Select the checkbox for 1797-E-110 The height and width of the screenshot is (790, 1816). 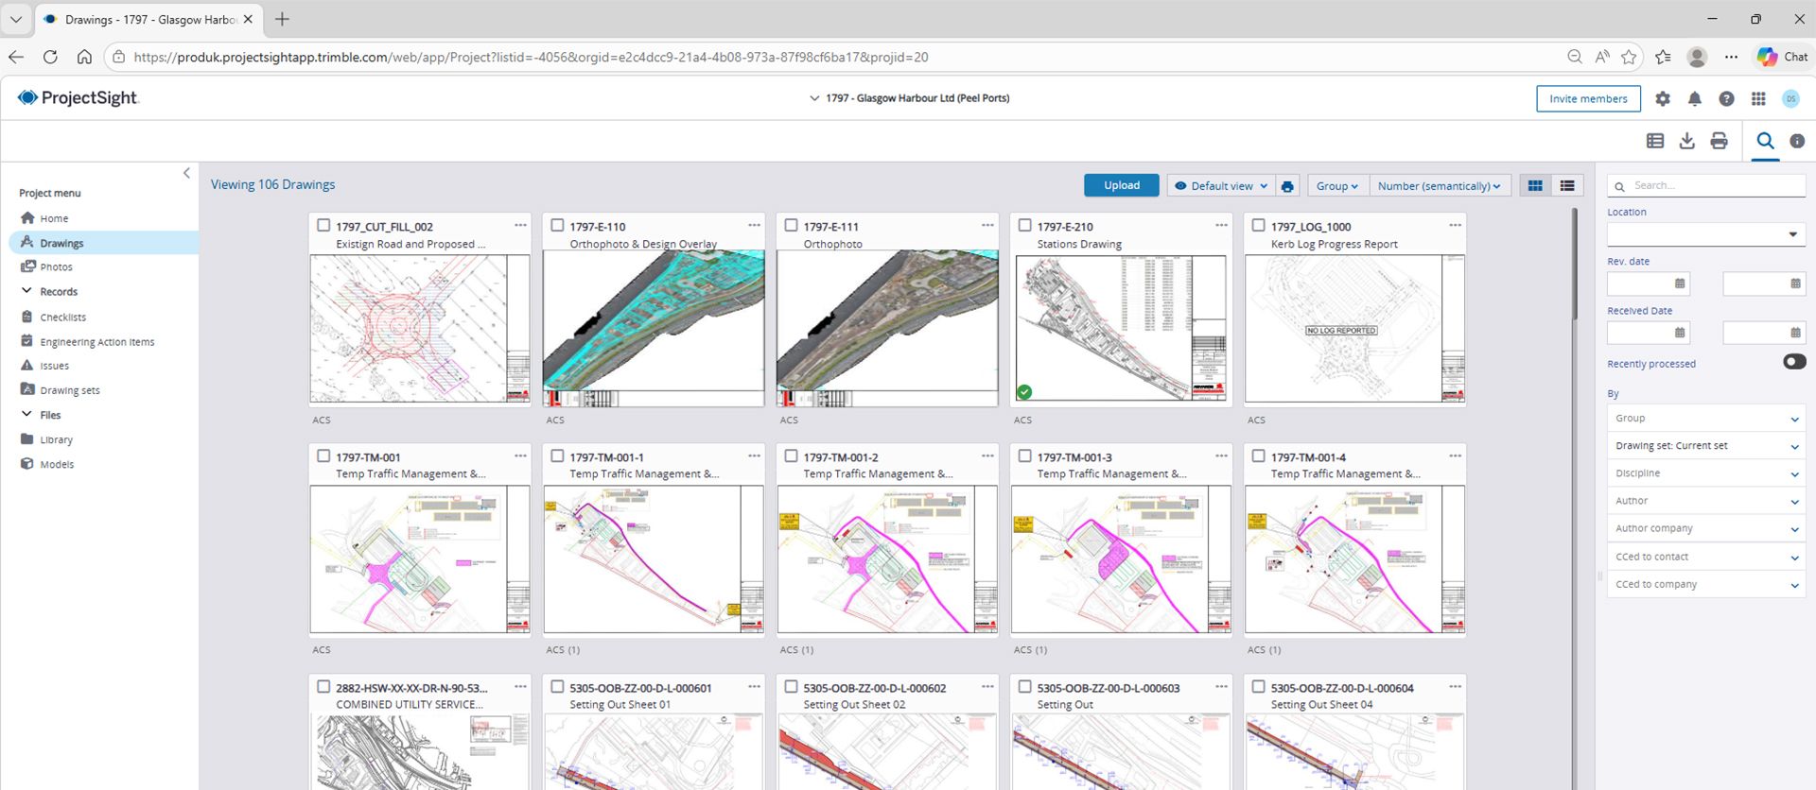(557, 226)
